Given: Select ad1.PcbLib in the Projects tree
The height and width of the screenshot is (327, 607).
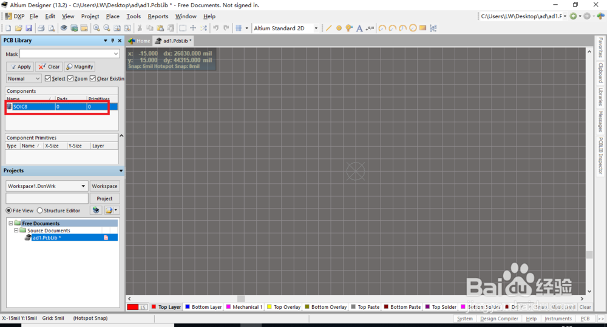Looking at the screenshot, I should point(47,238).
